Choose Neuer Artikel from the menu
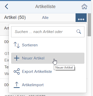93x96 pixels. point(48,58)
